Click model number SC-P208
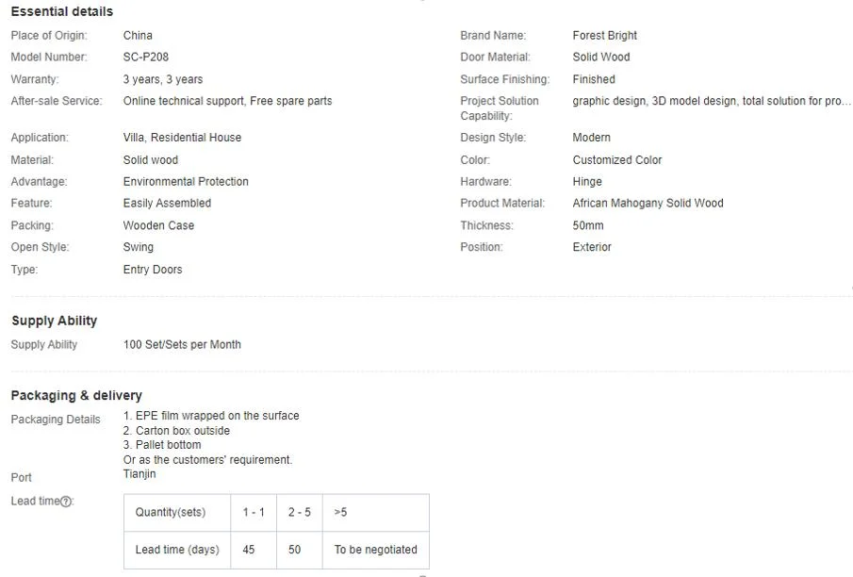This screenshot has width=853, height=577. [x=146, y=58]
